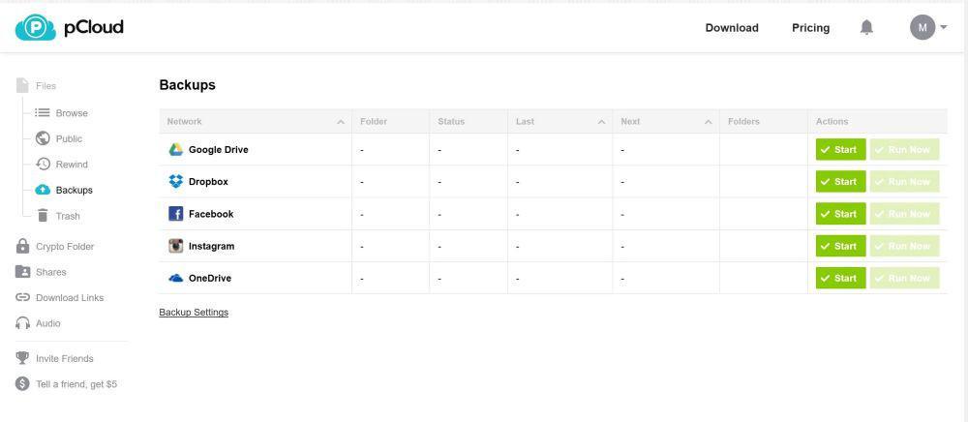Screen dimensions: 968x422
Task: Start the OneDrive backup
Action: click(x=840, y=279)
